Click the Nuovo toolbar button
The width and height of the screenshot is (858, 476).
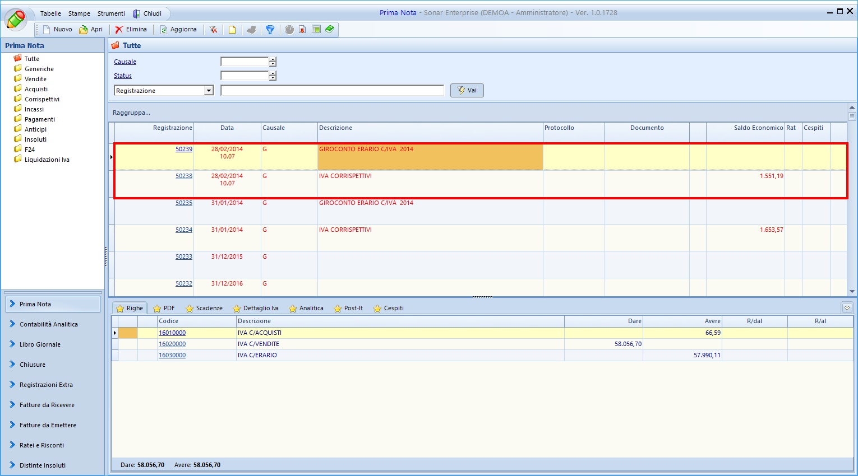click(58, 30)
